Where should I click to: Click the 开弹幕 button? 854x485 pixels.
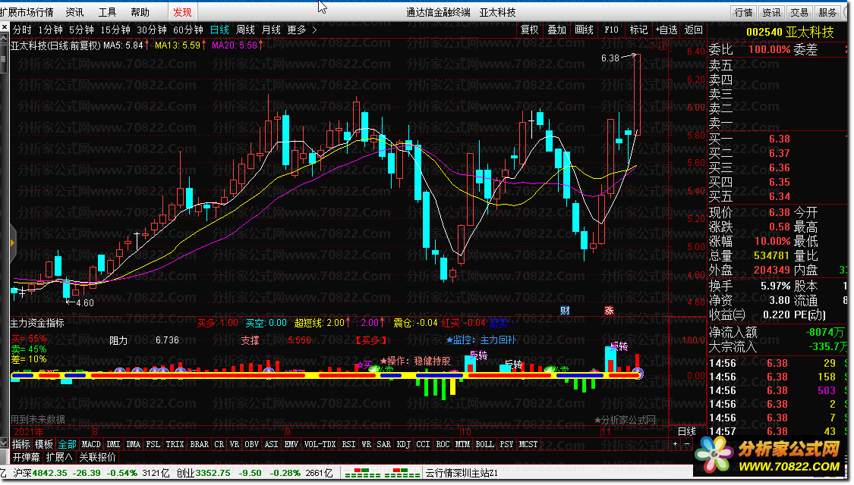click(26, 457)
